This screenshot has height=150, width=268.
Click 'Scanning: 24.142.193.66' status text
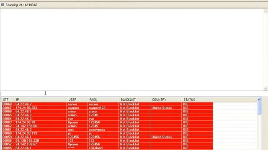pos(21,5)
